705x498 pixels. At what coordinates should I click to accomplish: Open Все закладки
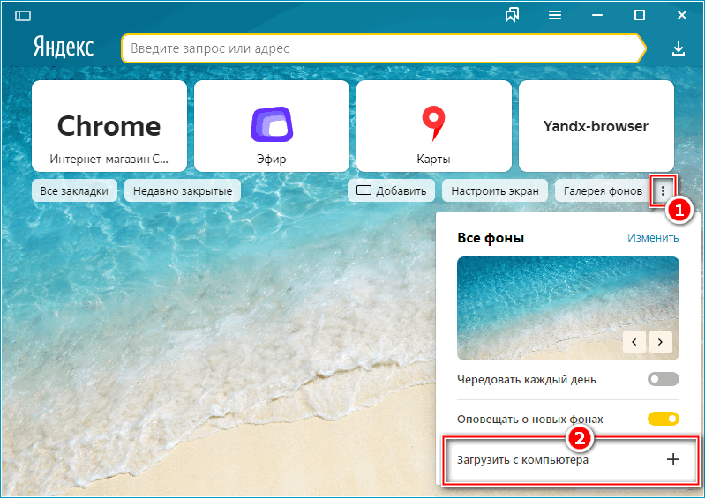click(x=74, y=190)
